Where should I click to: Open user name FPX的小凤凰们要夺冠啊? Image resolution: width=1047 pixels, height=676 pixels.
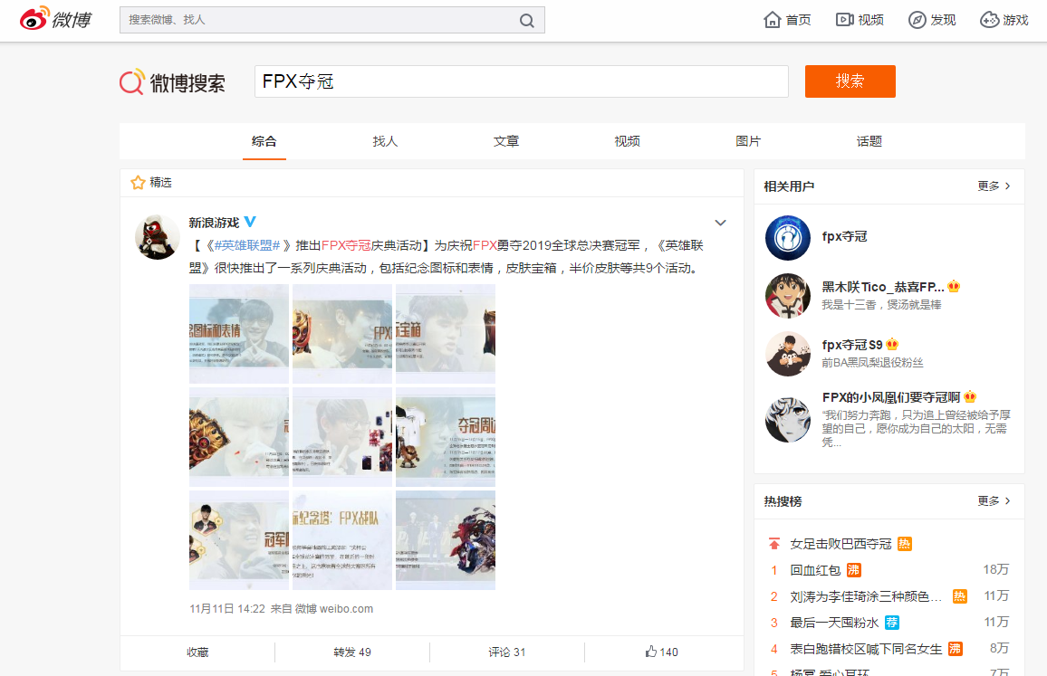click(x=890, y=397)
